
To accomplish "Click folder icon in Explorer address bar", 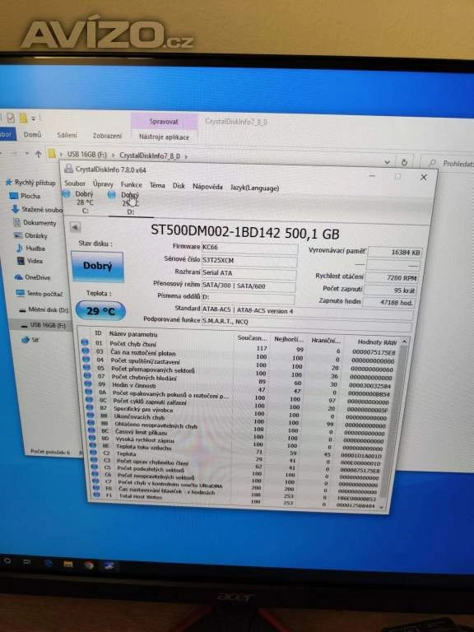I will pyautogui.click(x=52, y=154).
